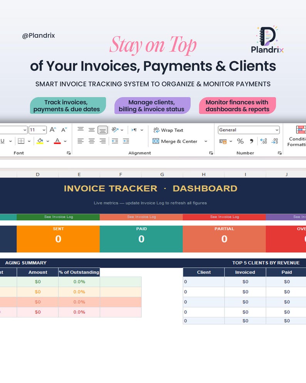Click the Increase Decimal icon
Image resolution: width=306 pixels, height=383 pixels.
(x=264, y=141)
